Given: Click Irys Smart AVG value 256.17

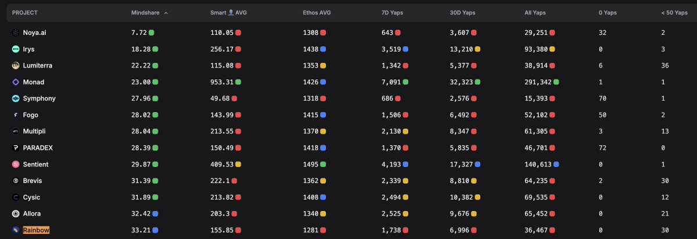Looking at the screenshot, I should [222, 49].
